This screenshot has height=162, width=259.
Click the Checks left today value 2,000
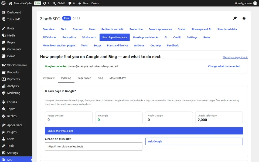pyautogui.click(x=202, y=120)
